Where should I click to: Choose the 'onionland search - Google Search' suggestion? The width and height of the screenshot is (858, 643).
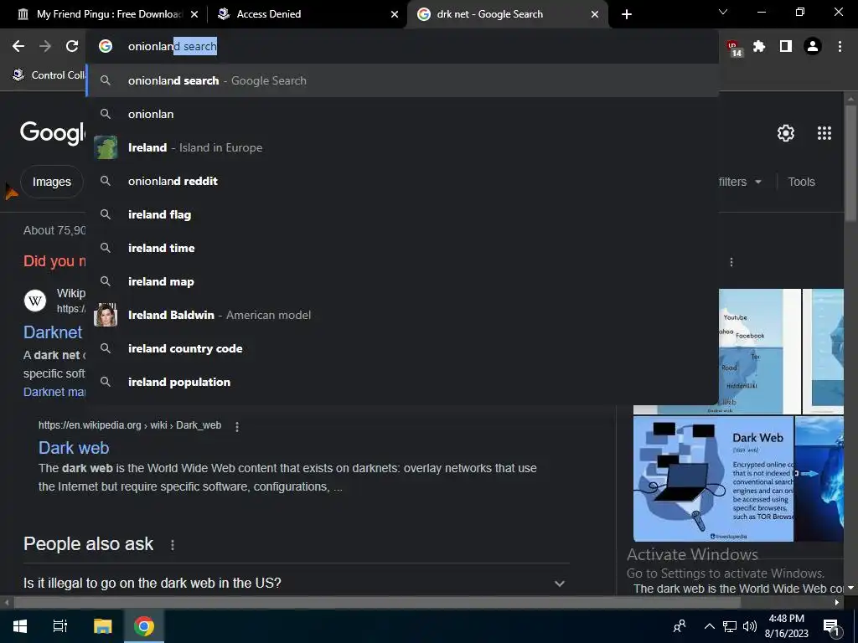402,80
